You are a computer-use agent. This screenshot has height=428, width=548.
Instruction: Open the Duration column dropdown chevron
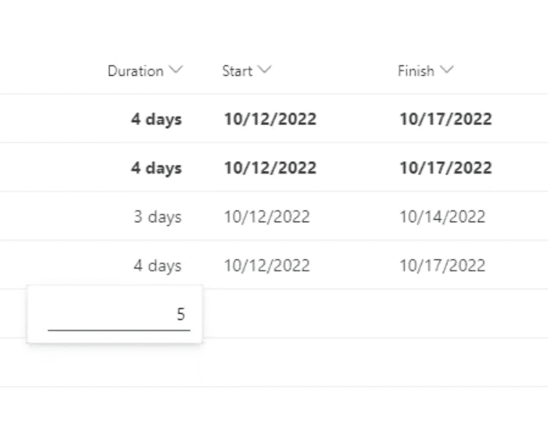[176, 70]
